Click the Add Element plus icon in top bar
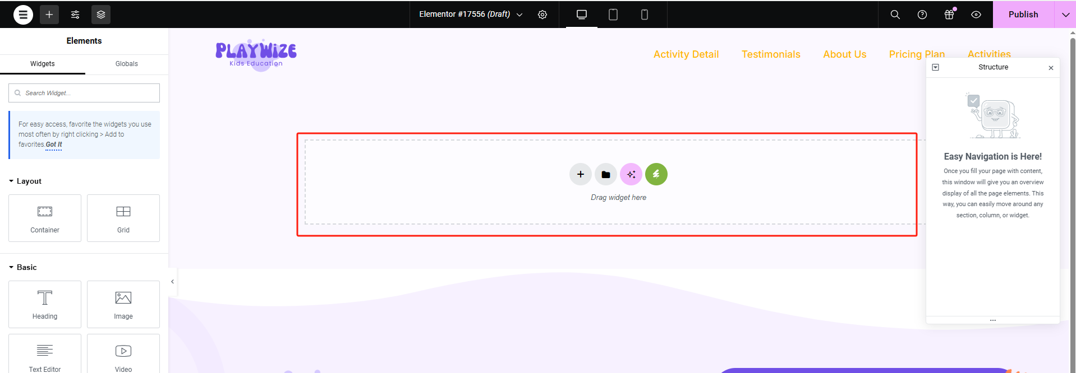This screenshot has width=1076, height=373. click(49, 15)
